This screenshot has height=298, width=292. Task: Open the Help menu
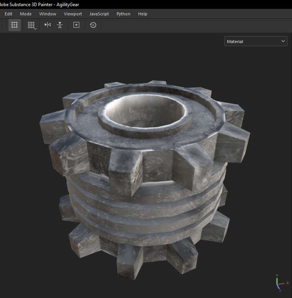(x=143, y=14)
